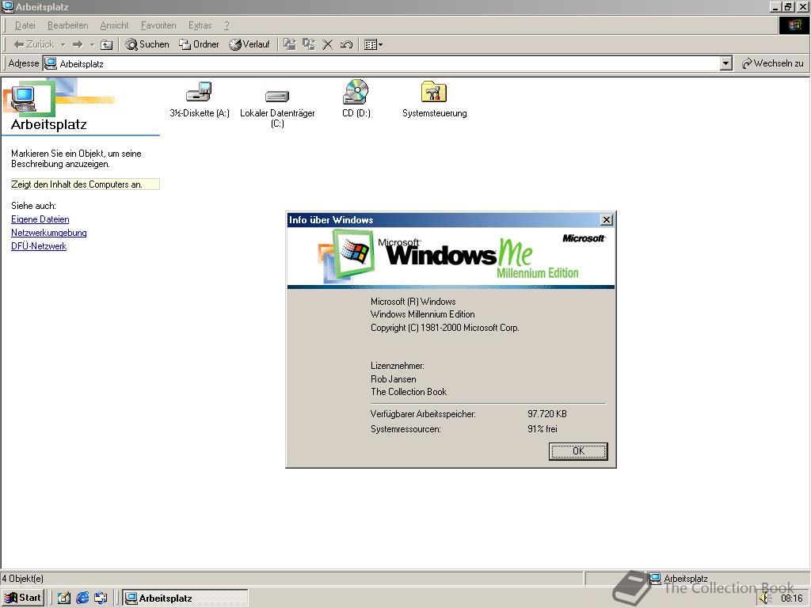811x608 pixels.
Task: Open the Suchen search pane
Action: [x=147, y=44]
